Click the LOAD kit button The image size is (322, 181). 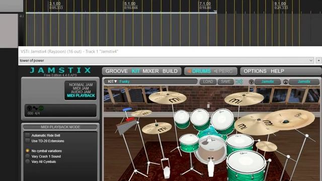coord(208,81)
